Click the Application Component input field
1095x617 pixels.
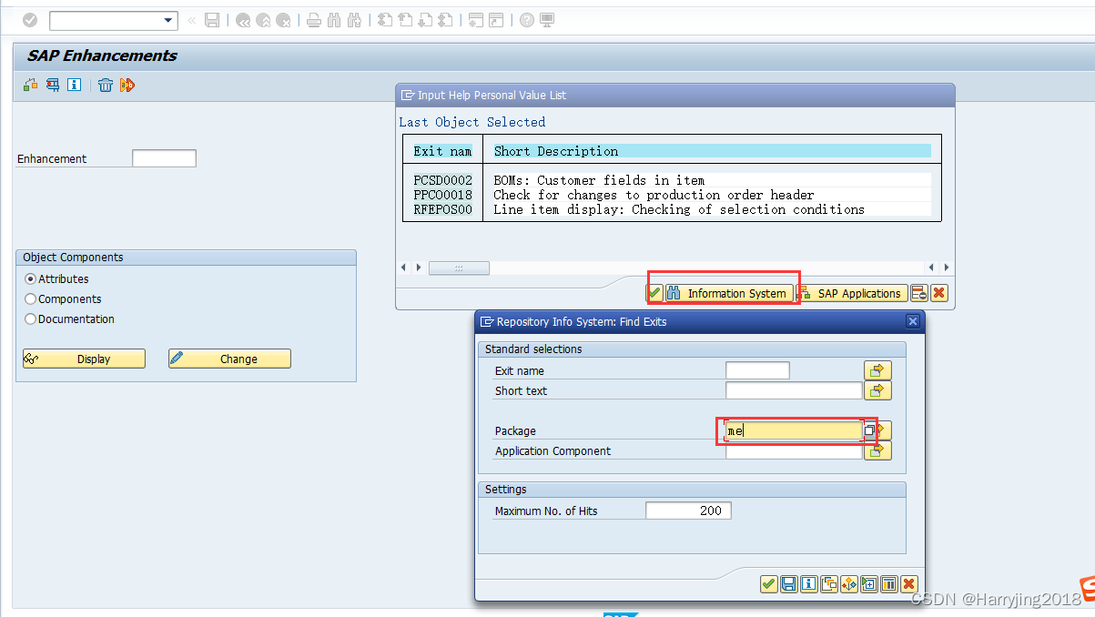pyautogui.click(x=794, y=450)
